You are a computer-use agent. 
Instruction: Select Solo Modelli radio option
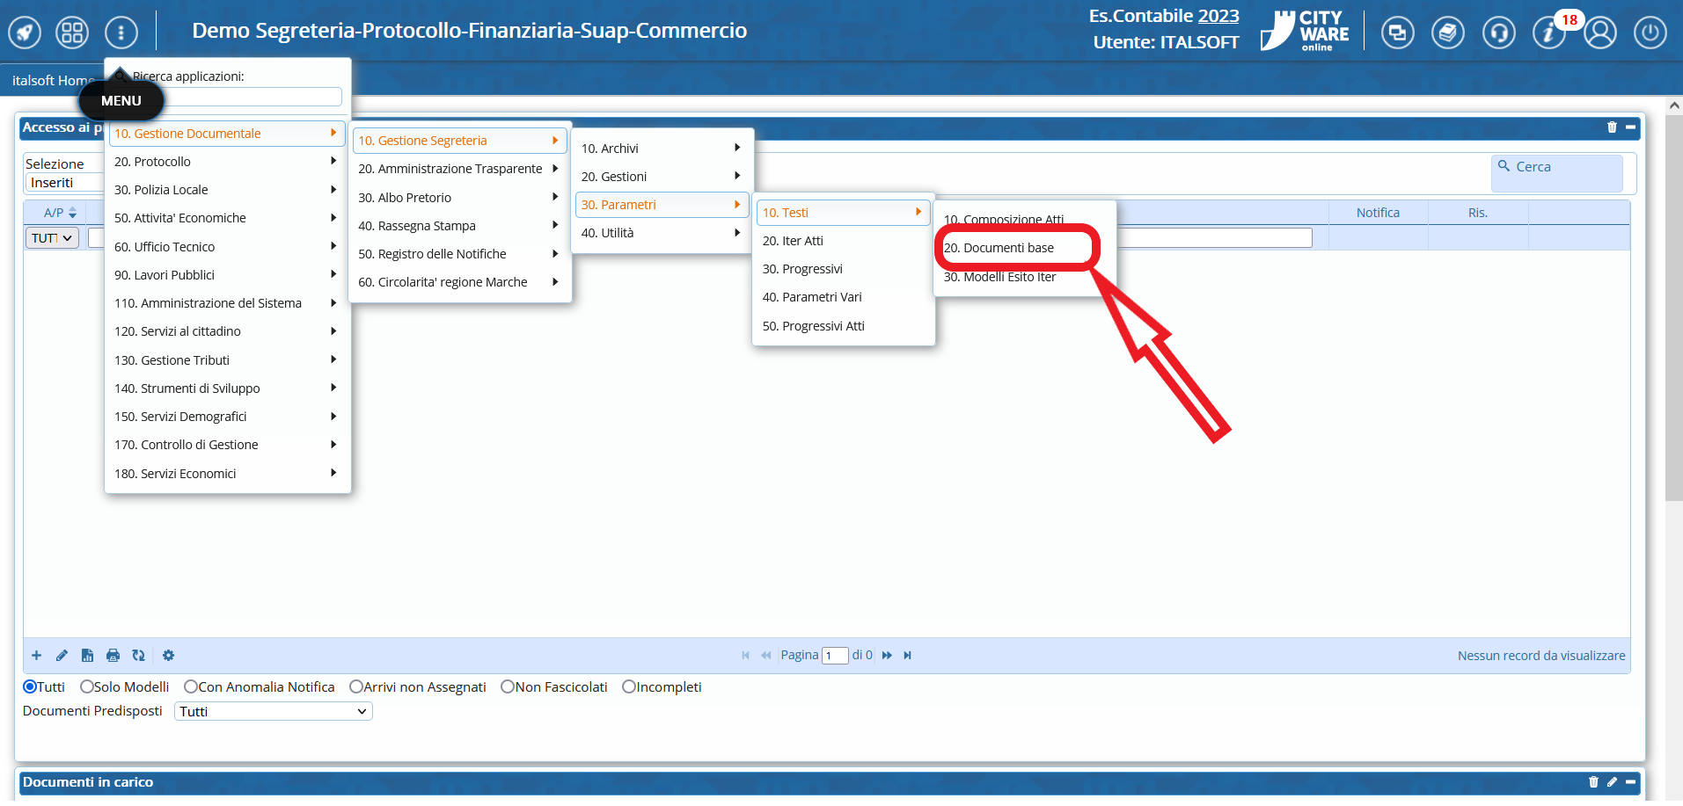tap(86, 687)
